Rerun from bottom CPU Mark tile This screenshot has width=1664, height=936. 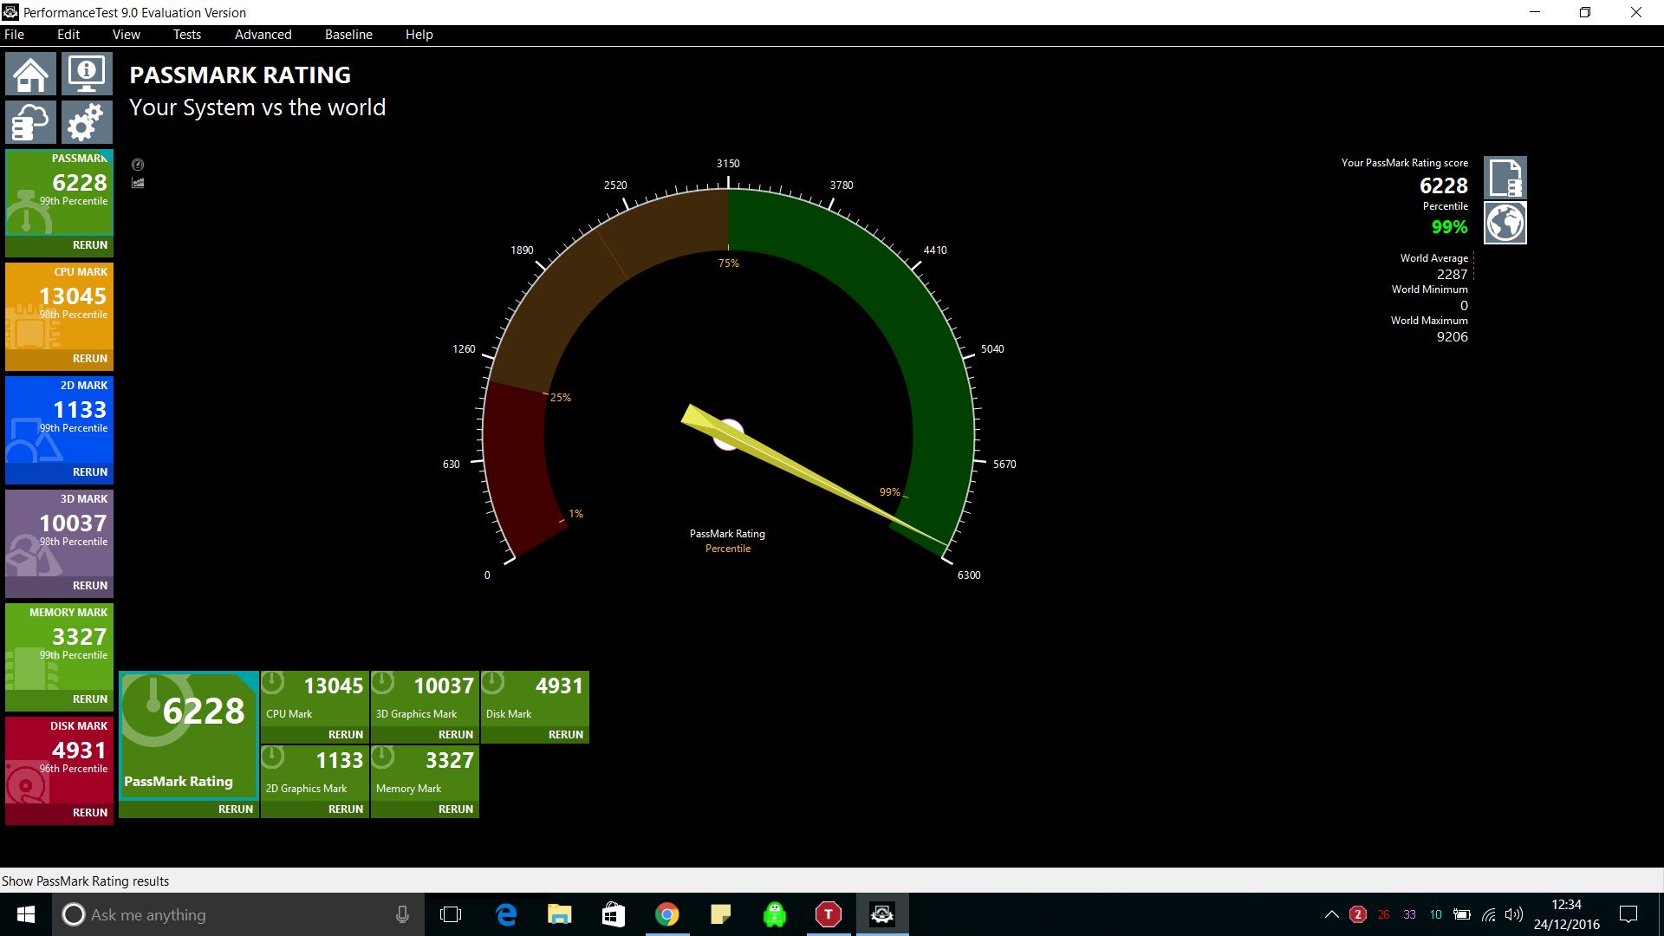click(346, 735)
